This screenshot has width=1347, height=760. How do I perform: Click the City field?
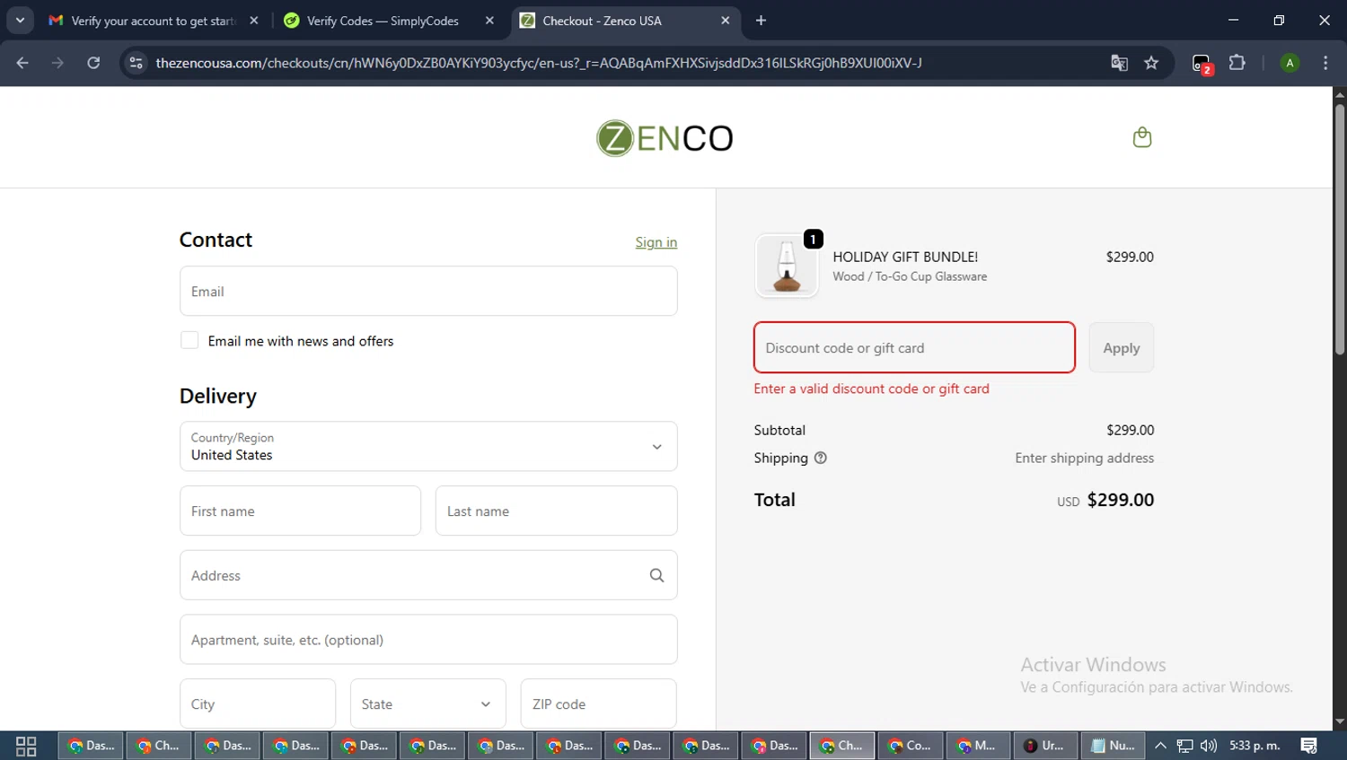pos(258,703)
